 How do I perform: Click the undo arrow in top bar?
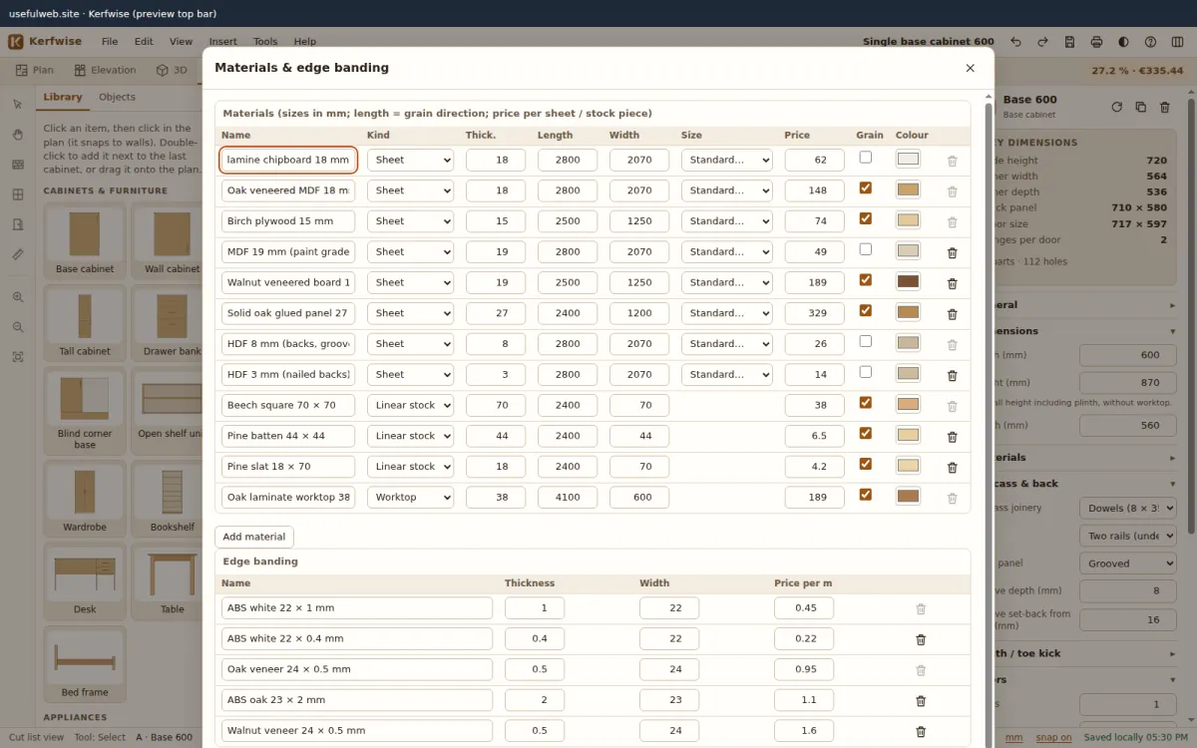[1015, 42]
